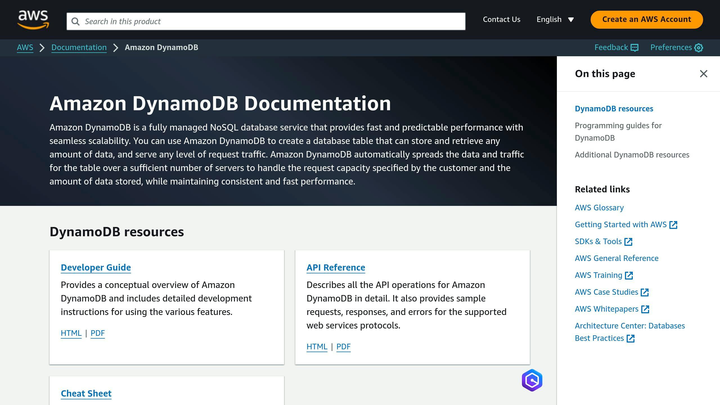Open API Reference PDF version
This screenshot has height=405, width=720.
pos(343,346)
